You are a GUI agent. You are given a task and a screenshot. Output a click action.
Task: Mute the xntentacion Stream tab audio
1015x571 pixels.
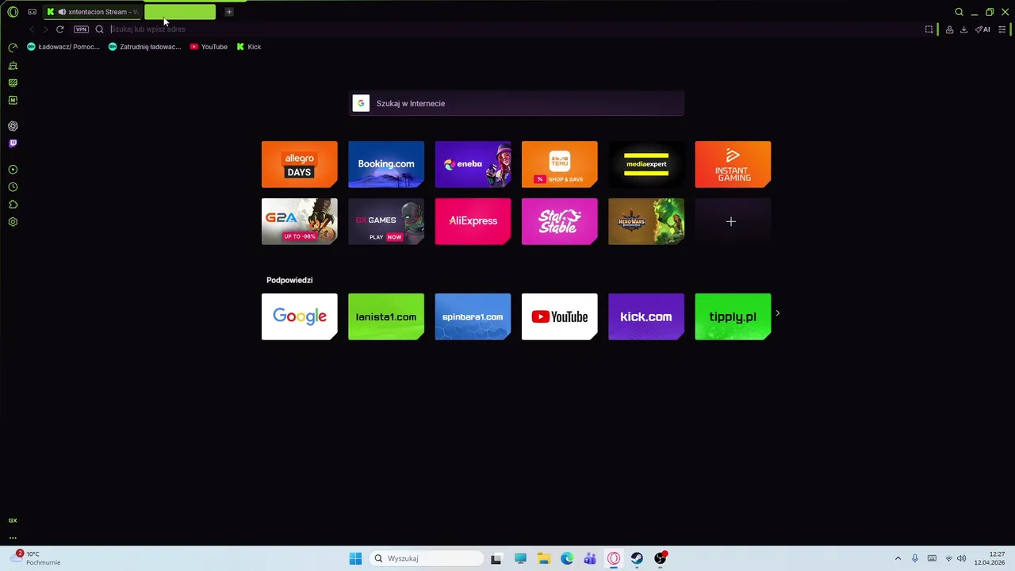click(x=62, y=12)
